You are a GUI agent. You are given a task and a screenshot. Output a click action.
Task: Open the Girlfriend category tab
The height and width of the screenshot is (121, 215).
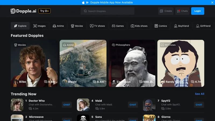pos(203,26)
